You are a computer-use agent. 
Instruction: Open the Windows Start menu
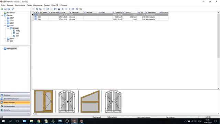(3, 121)
